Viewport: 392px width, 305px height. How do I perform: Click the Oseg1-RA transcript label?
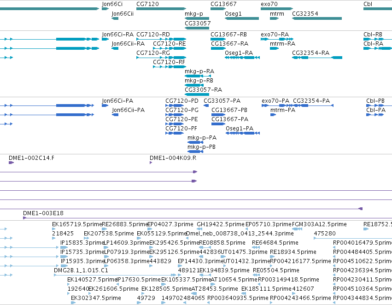239,53
